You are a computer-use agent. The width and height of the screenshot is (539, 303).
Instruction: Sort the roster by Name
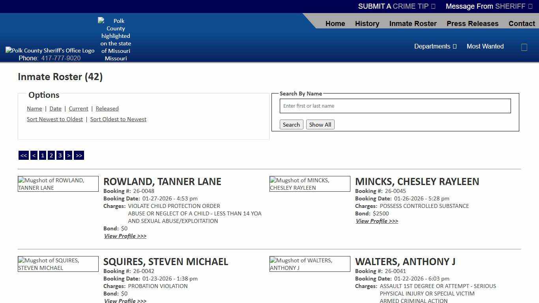click(x=34, y=108)
